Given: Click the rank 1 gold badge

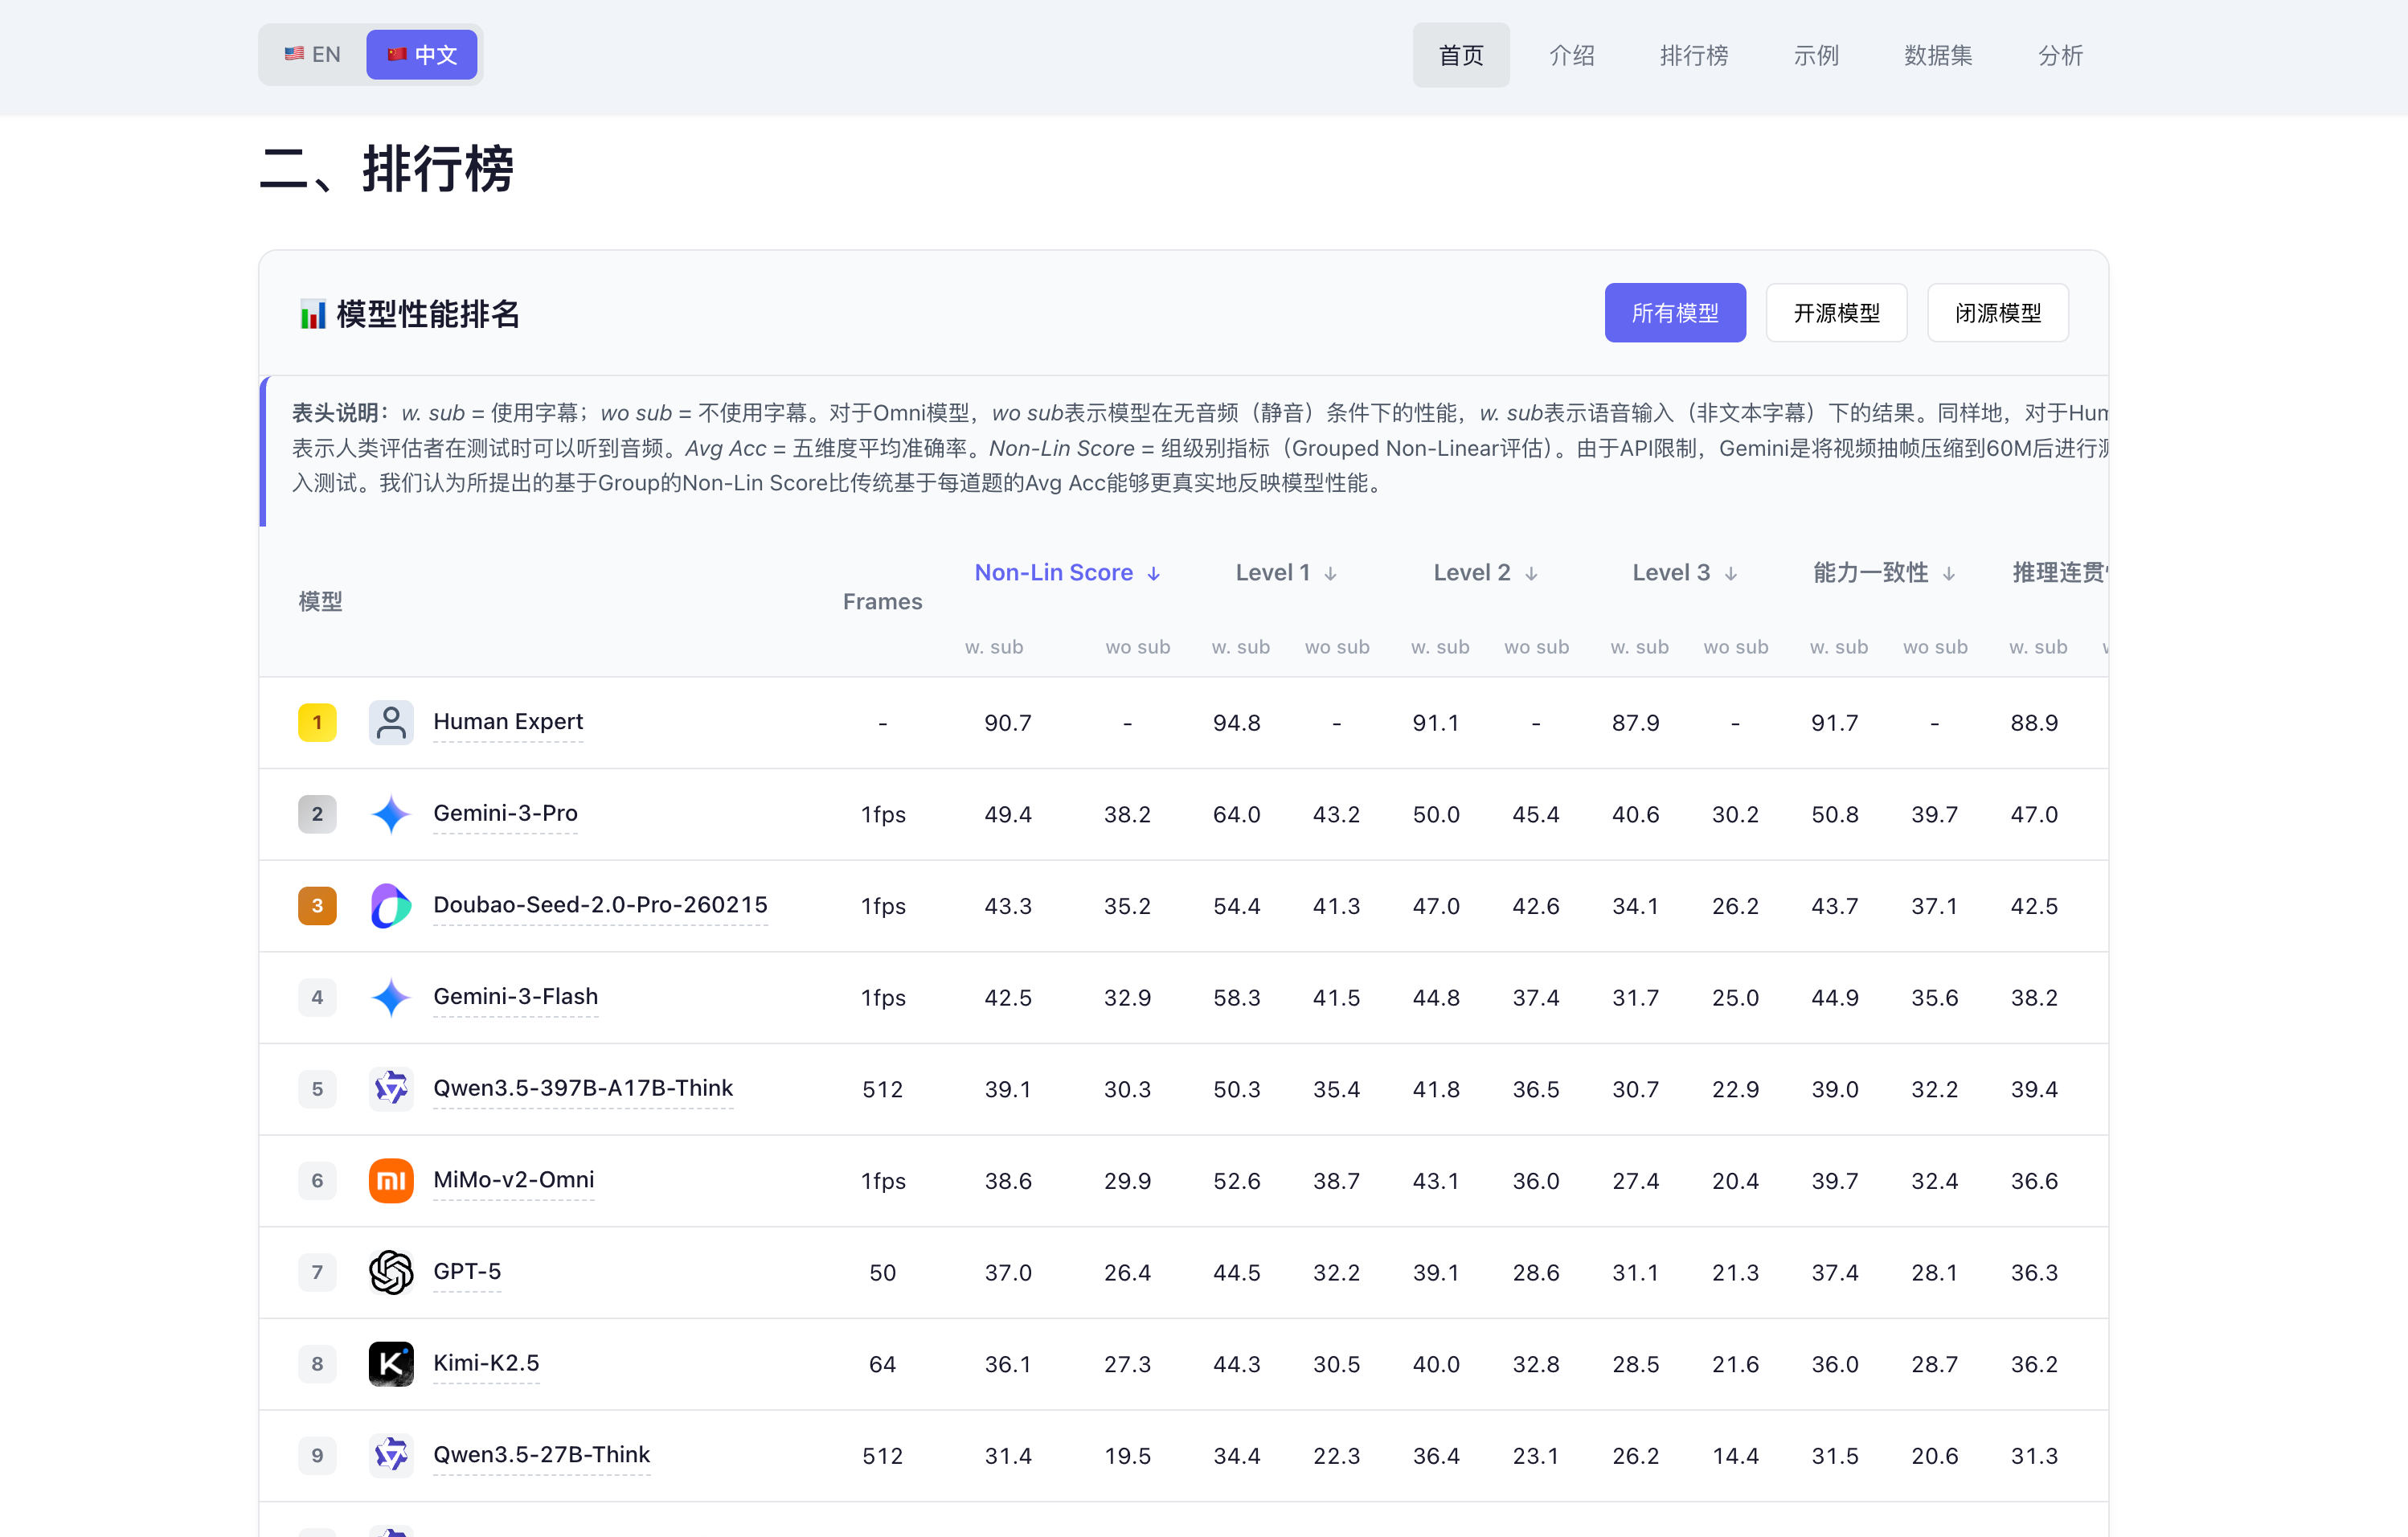Looking at the screenshot, I should tap(317, 722).
